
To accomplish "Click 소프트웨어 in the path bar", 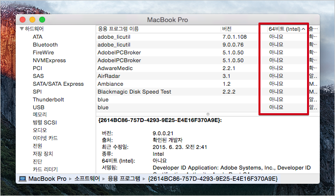I will pyautogui.click(x=87, y=178).
